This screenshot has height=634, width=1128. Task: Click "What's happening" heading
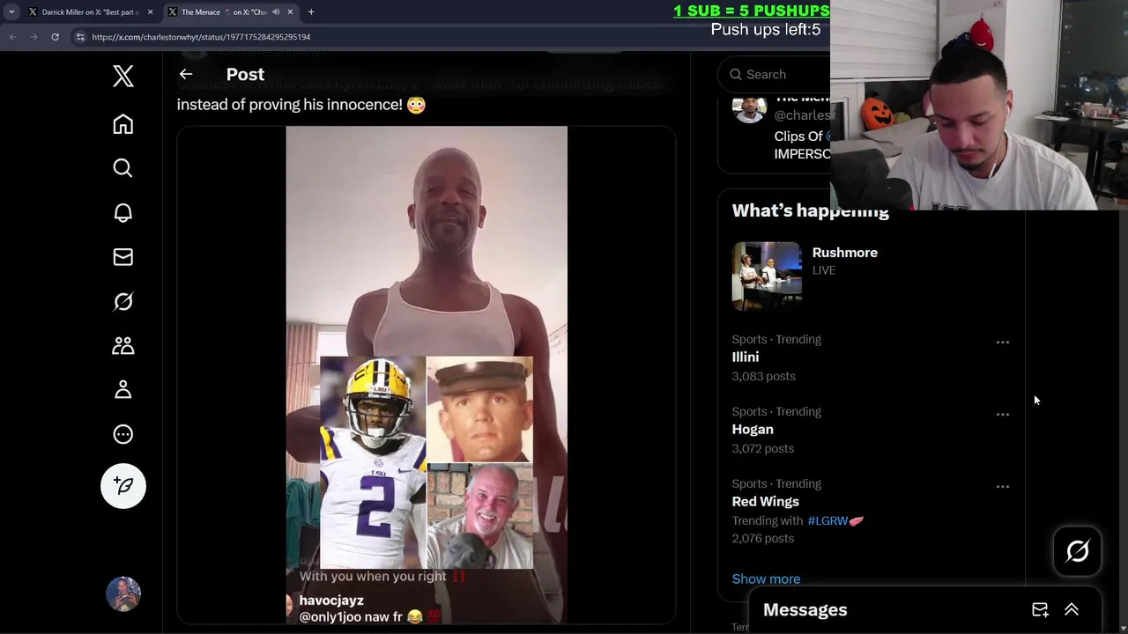811,211
